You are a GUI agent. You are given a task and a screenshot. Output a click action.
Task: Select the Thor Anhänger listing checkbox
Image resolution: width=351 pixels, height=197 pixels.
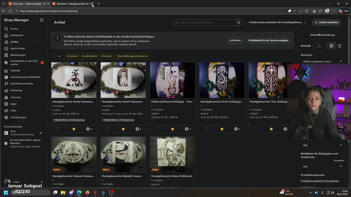coord(255,129)
